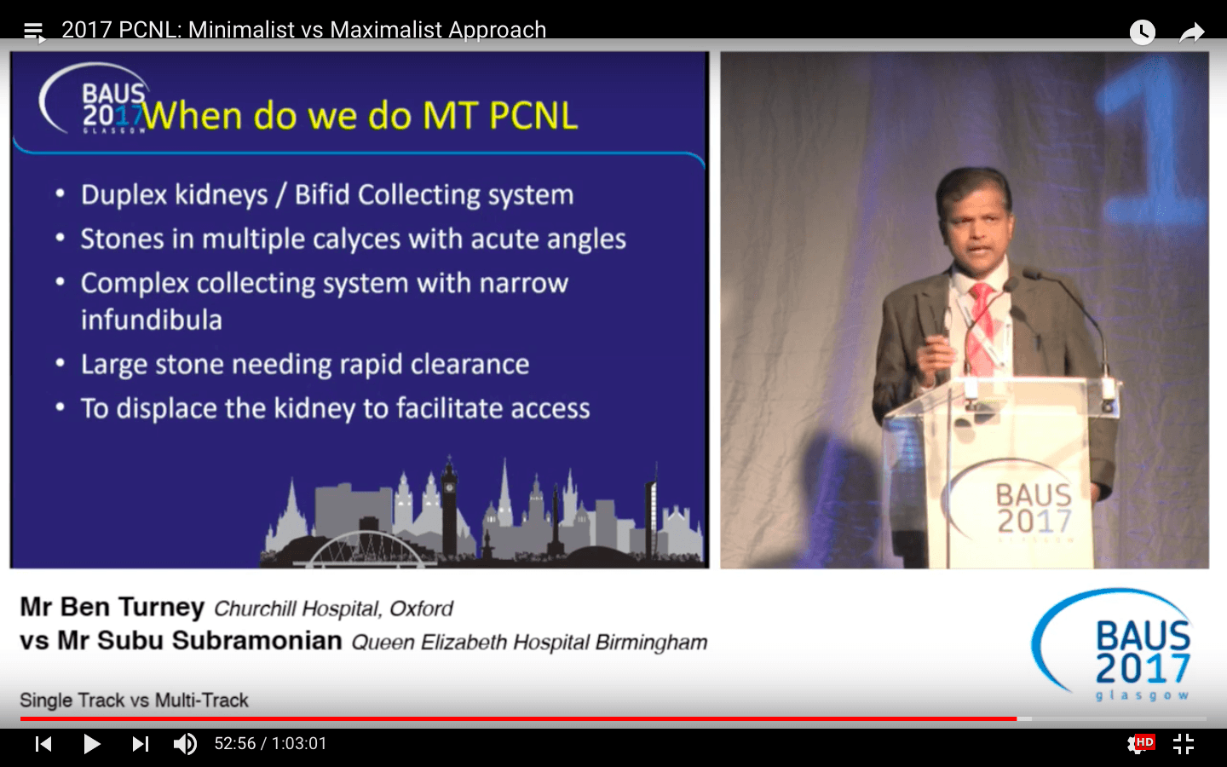The image size is (1227, 767).
Task: Click the Watch Later clock icon
Action: coord(1142,32)
